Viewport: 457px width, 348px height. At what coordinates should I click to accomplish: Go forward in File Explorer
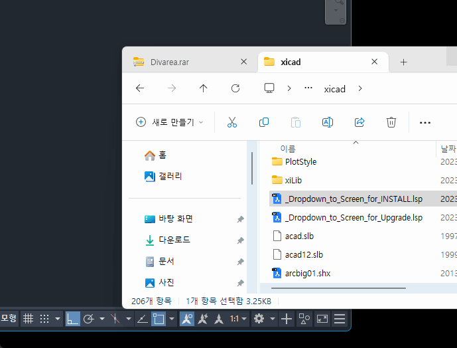coord(172,88)
